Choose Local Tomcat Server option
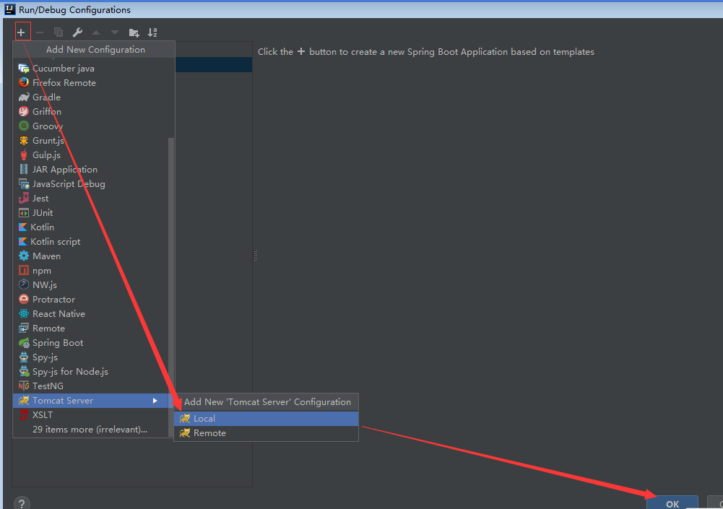This screenshot has height=509, width=723. [x=266, y=419]
